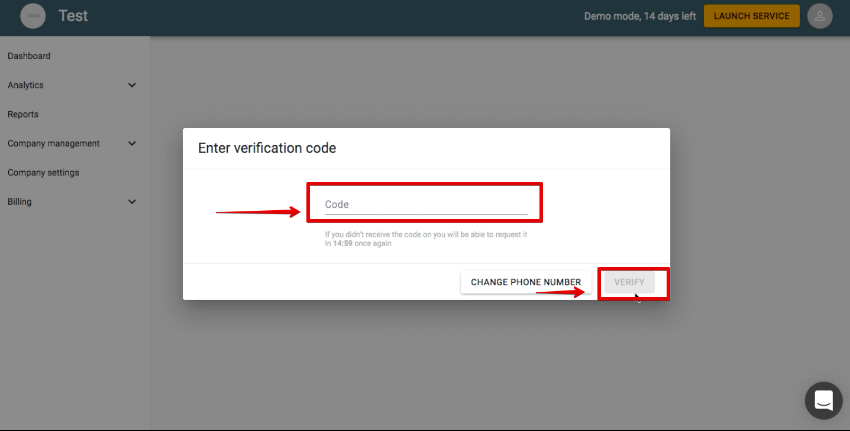Open Reports from the sidebar

23,115
